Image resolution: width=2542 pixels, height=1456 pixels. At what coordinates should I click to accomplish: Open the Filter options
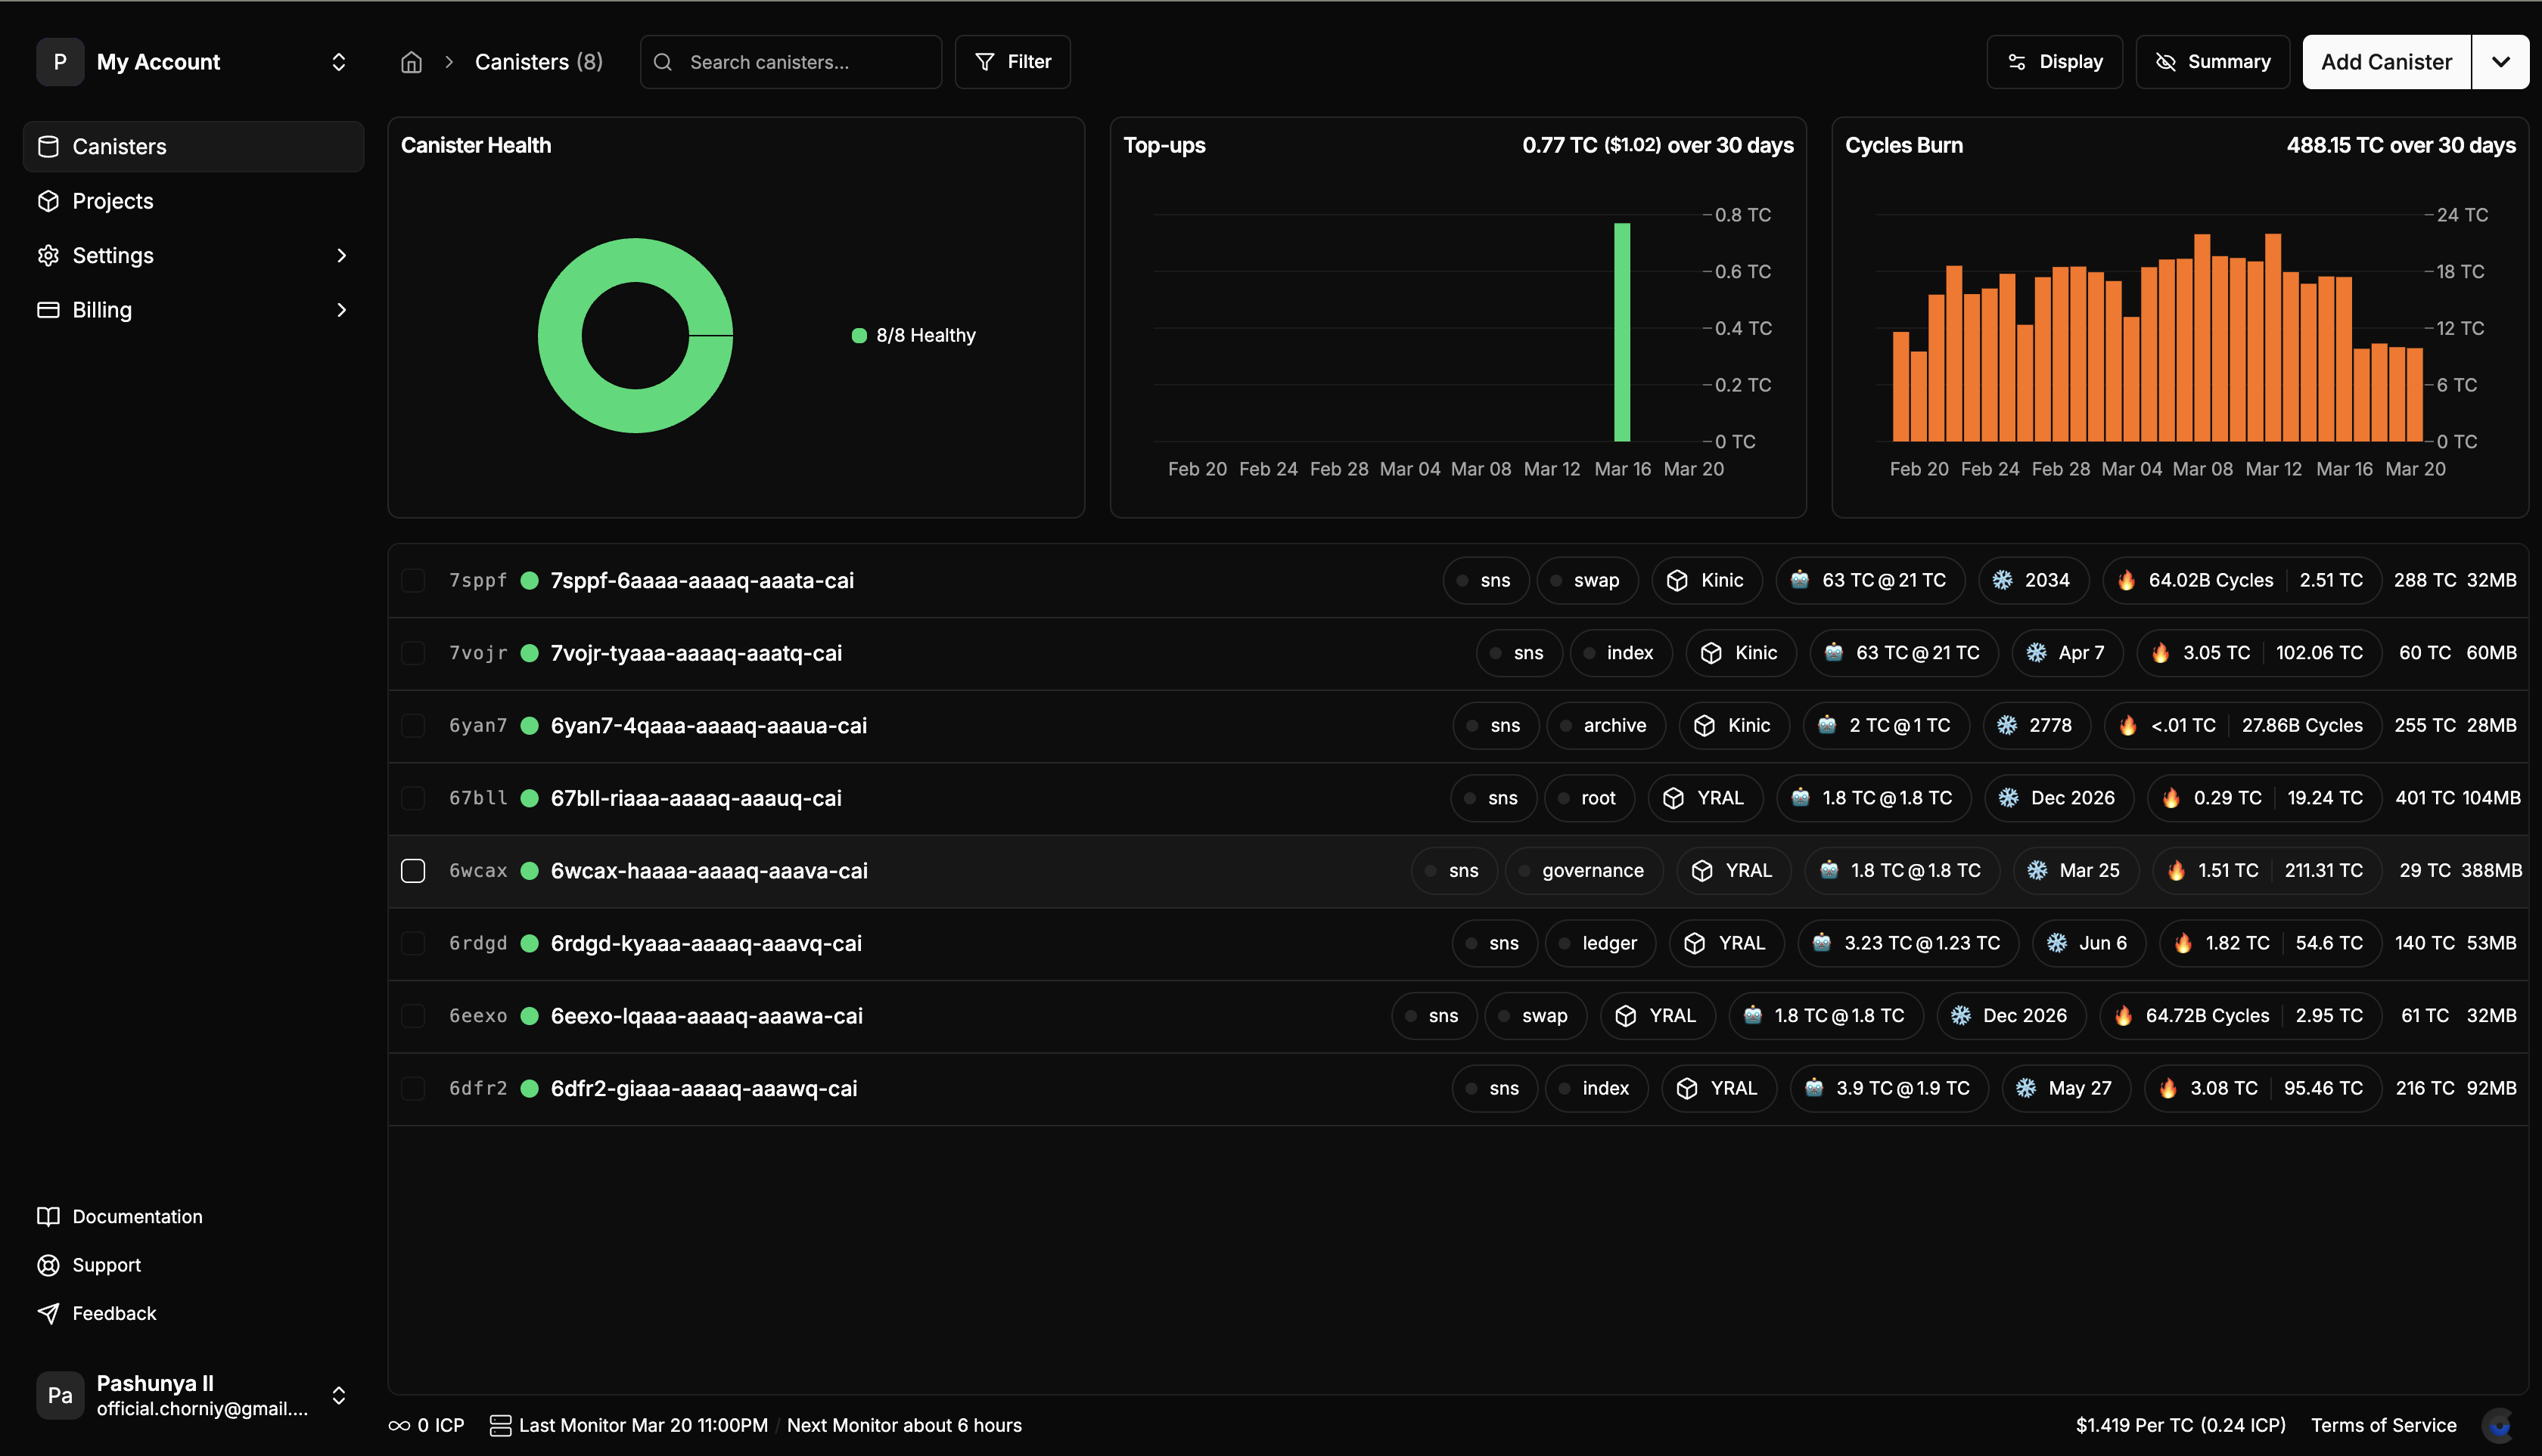tap(1013, 61)
